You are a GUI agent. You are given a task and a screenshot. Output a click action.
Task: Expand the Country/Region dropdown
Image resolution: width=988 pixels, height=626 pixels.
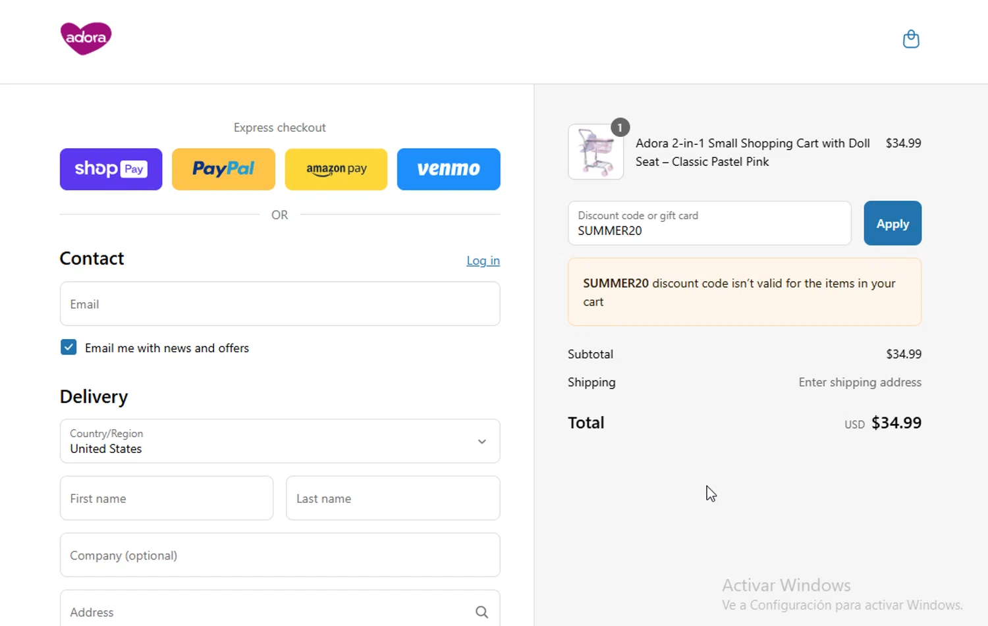(x=280, y=441)
